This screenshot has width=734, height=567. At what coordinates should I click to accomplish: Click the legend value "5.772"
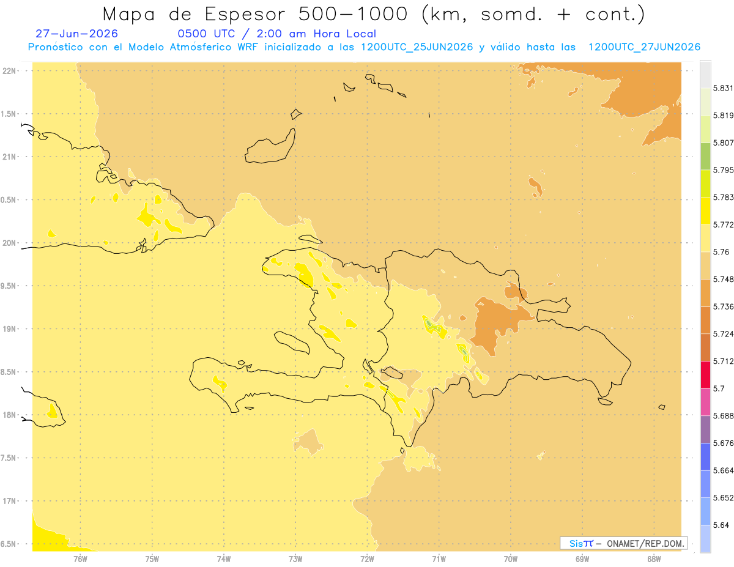pyautogui.click(x=724, y=224)
